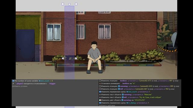Select the blue entrance door object
The width and height of the screenshot is (193, 108).
(x=25, y=45)
